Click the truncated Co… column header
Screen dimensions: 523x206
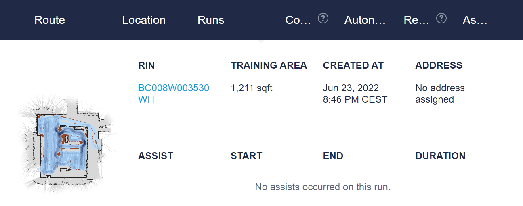(298, 20)
